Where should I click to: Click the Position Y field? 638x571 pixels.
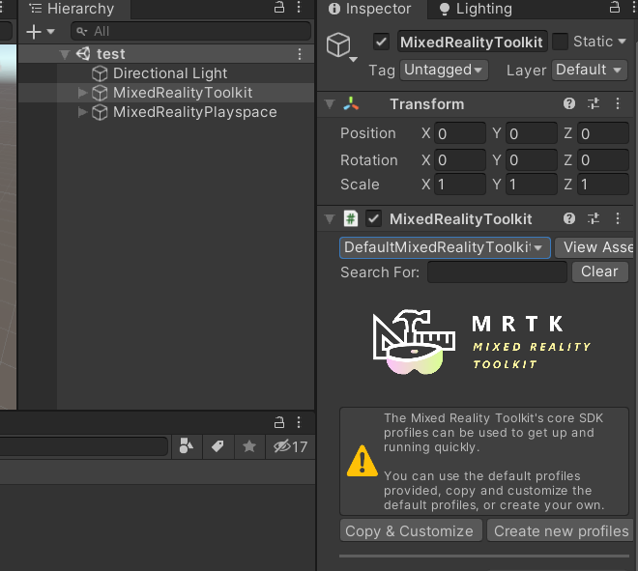point(532,133)
